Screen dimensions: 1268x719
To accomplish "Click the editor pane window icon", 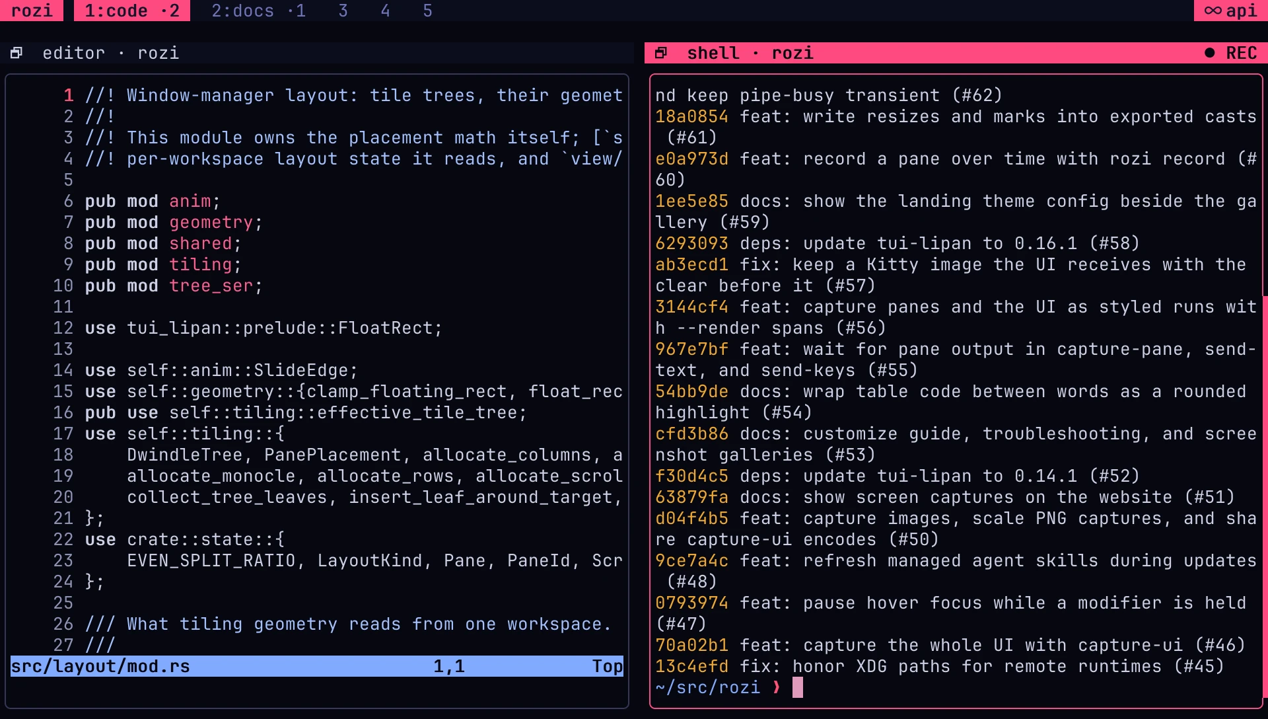I will click(x=17, y=53).
